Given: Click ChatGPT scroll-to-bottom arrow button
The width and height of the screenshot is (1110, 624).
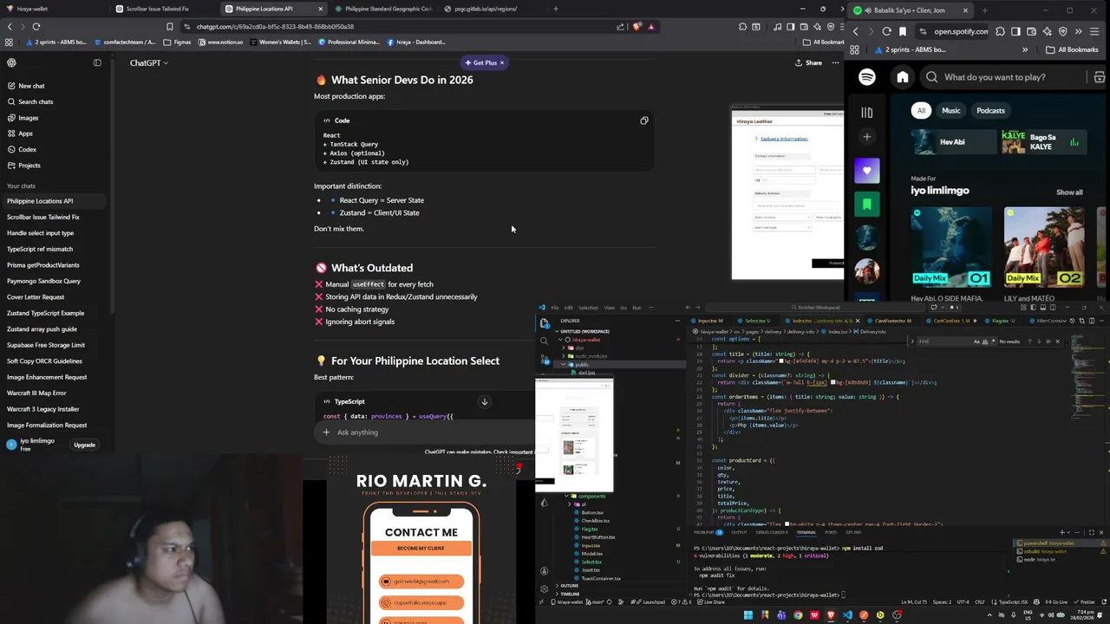Looking at the screenshot, I should tap(485, 402).
